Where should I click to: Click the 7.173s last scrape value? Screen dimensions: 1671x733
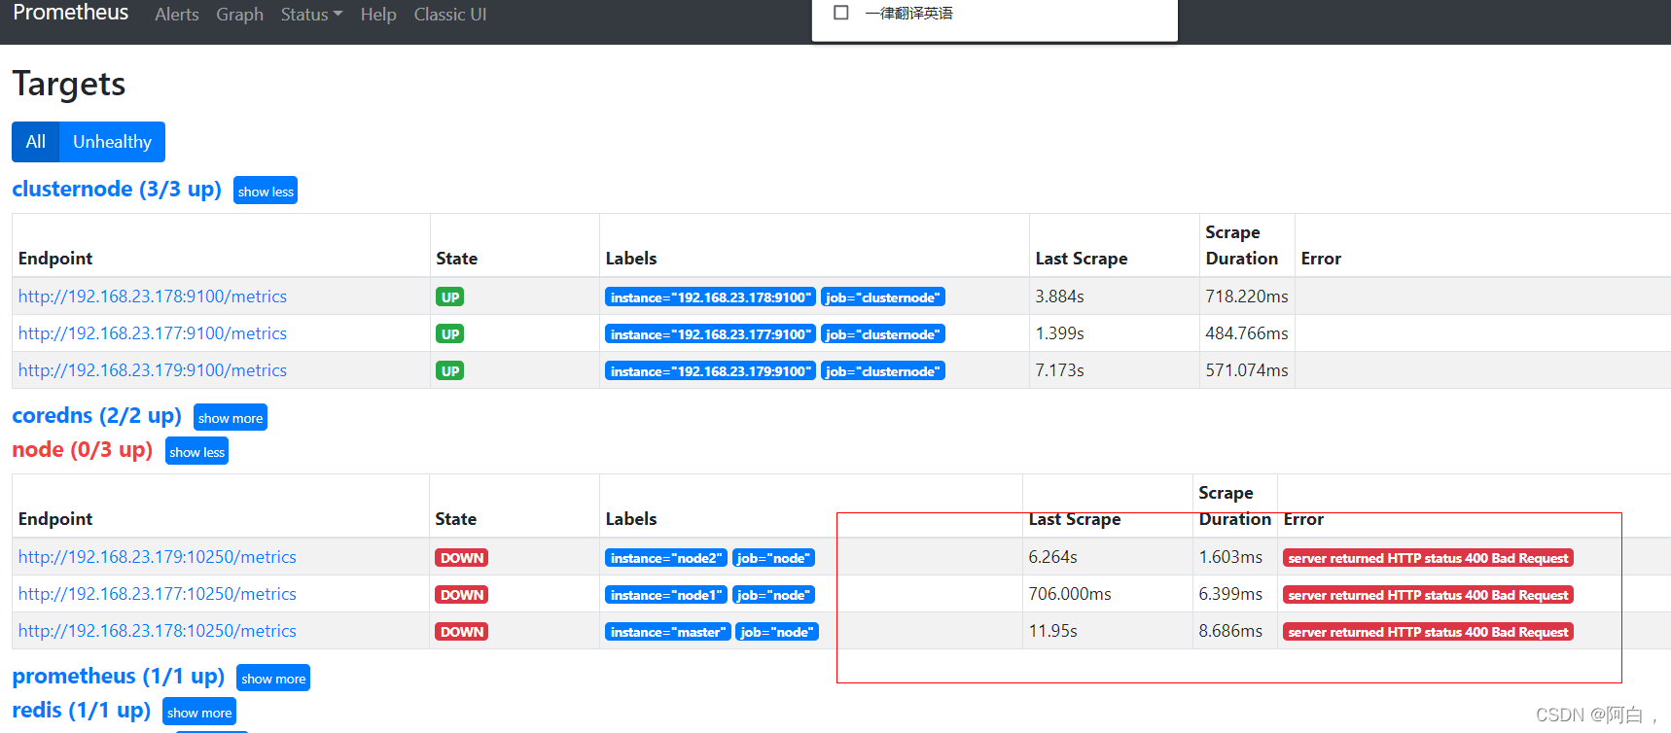coord(1060,370)
